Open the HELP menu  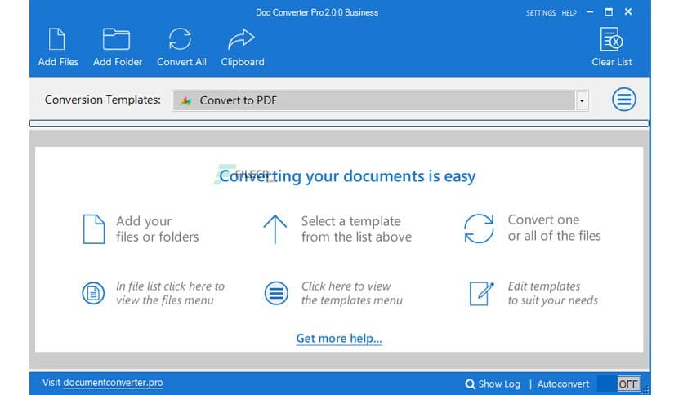point(569,13)
